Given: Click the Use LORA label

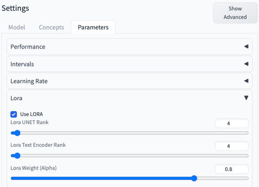Looking at the screenshot, I should click(x=32, y=114).
